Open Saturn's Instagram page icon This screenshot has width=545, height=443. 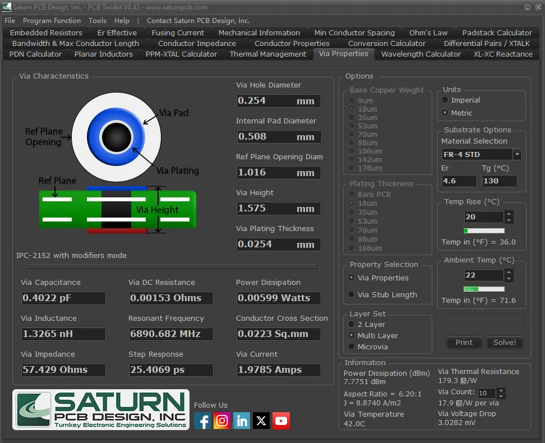222,421
